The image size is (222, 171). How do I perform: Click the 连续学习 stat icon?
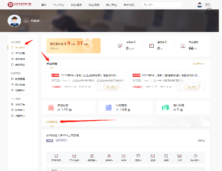click(152, 46)
